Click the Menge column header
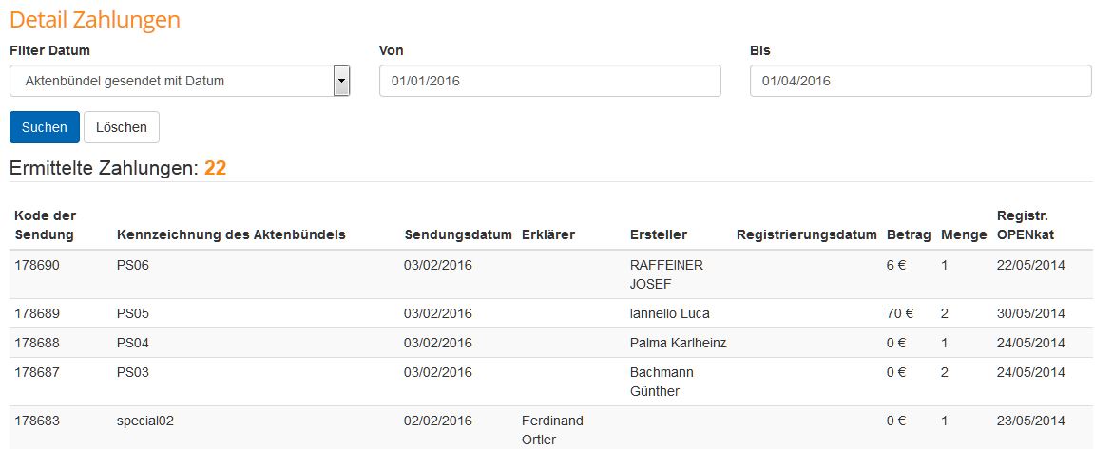Screen dimensions: 1113x449 pos(961,234)
